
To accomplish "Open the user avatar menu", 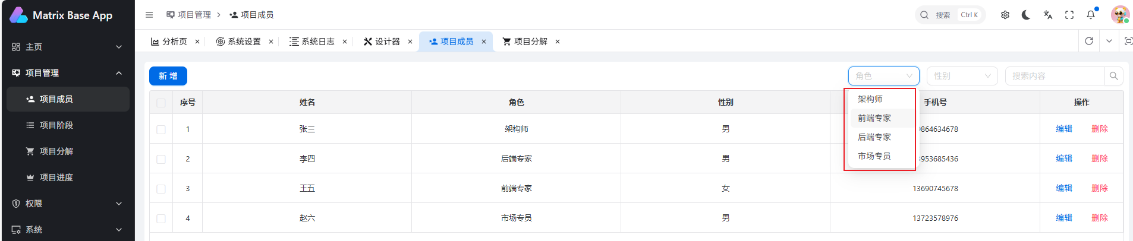I will pos(1120,15).
